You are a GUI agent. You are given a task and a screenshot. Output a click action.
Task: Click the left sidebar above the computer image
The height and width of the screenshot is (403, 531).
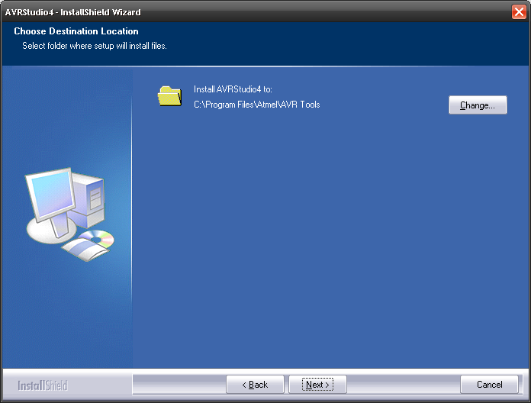66,114
